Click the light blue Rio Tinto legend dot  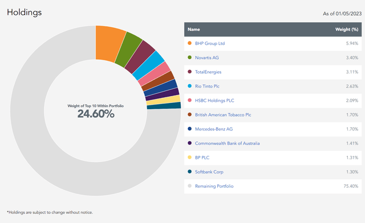click(189, 86)
